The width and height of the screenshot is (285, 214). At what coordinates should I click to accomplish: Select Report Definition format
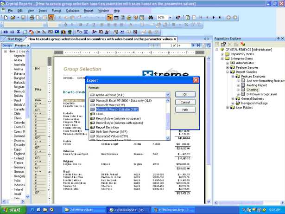point(107,127)
